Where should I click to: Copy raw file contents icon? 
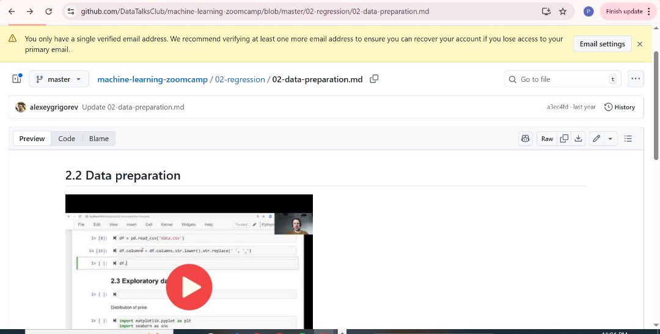[564, 139]
